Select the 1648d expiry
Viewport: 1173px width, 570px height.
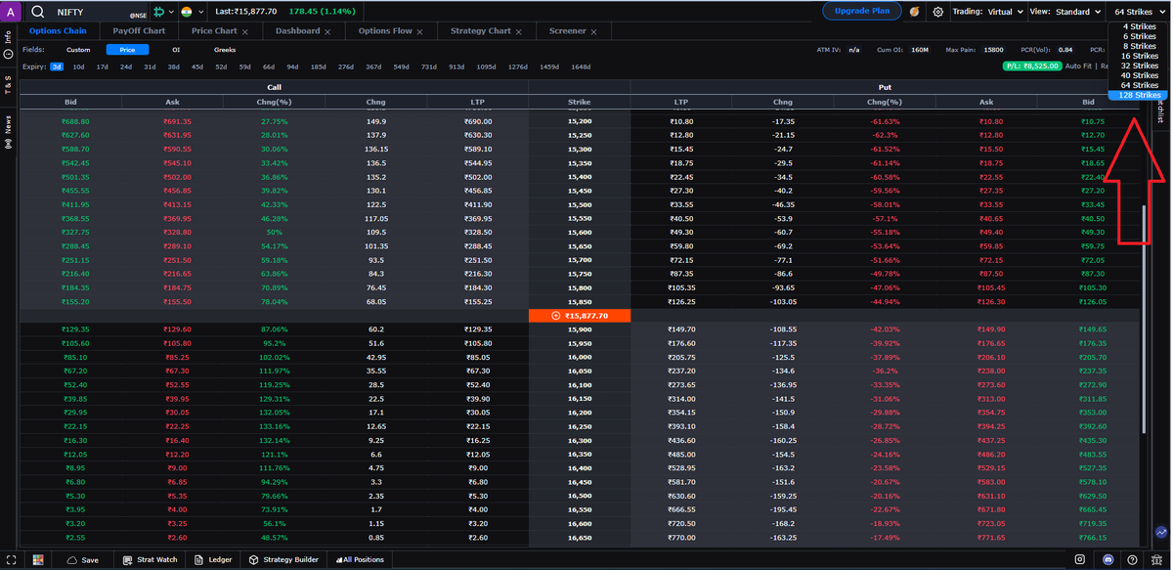[581, 66]
